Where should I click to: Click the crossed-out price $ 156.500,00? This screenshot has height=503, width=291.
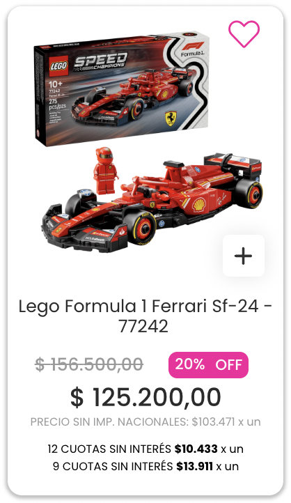pos(89,364)
